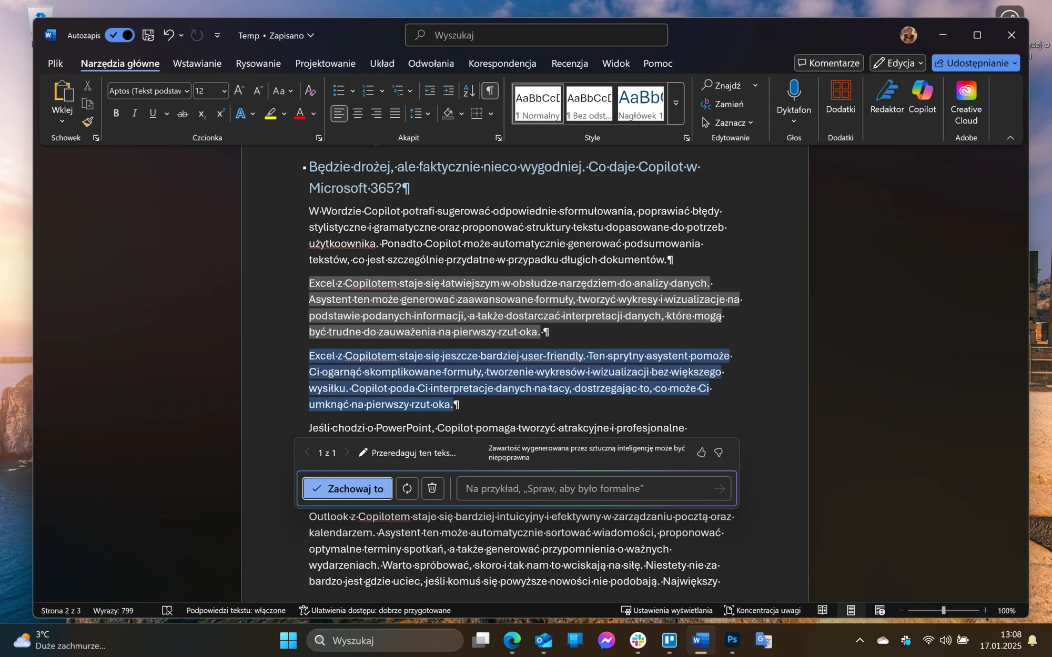Open Dodatki add-ins
The image size is (1052, 657).
click(x=841, y=97)
